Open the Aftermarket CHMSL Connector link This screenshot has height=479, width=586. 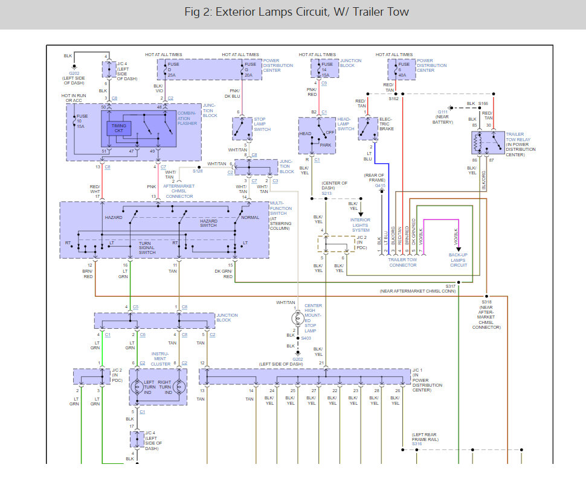(179, 191)
